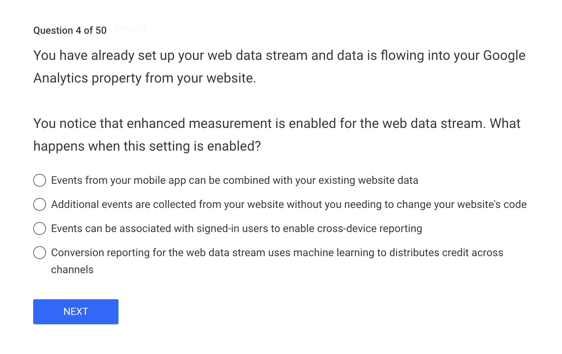Click the line "happens when this setting is enabled?"
The height and width of the screenshot is (354, 562).
point(147,146)
